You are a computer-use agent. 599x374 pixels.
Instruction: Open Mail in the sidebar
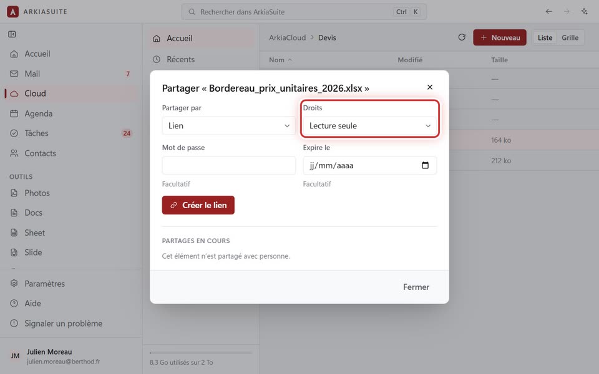click(x=71, y=74)
